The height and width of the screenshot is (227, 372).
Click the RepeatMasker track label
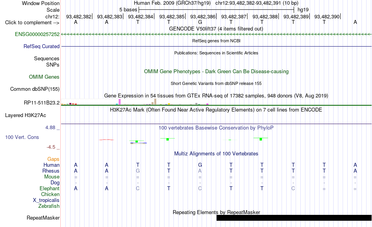click(x=43, y=218)
